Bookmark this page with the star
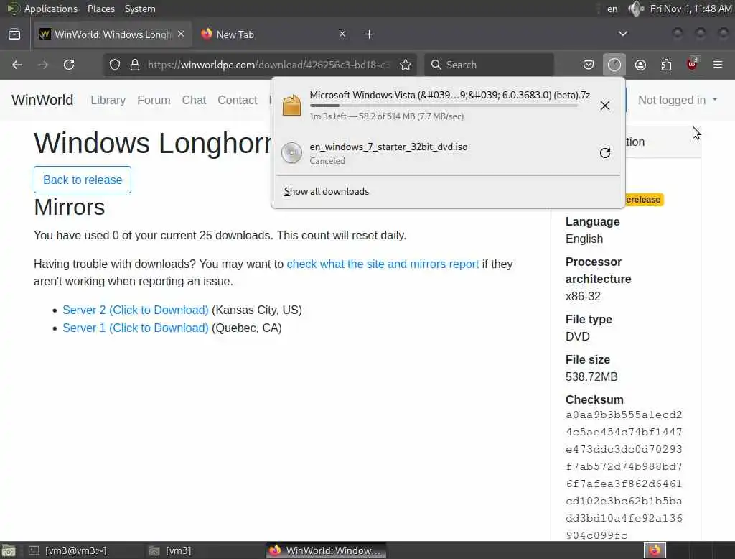The image size is (735, 559). click(406, 65)
